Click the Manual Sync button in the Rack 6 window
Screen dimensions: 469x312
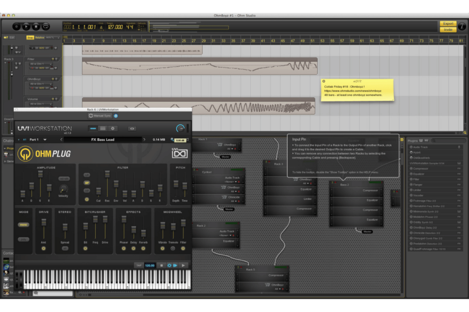(x=99, y=116)
